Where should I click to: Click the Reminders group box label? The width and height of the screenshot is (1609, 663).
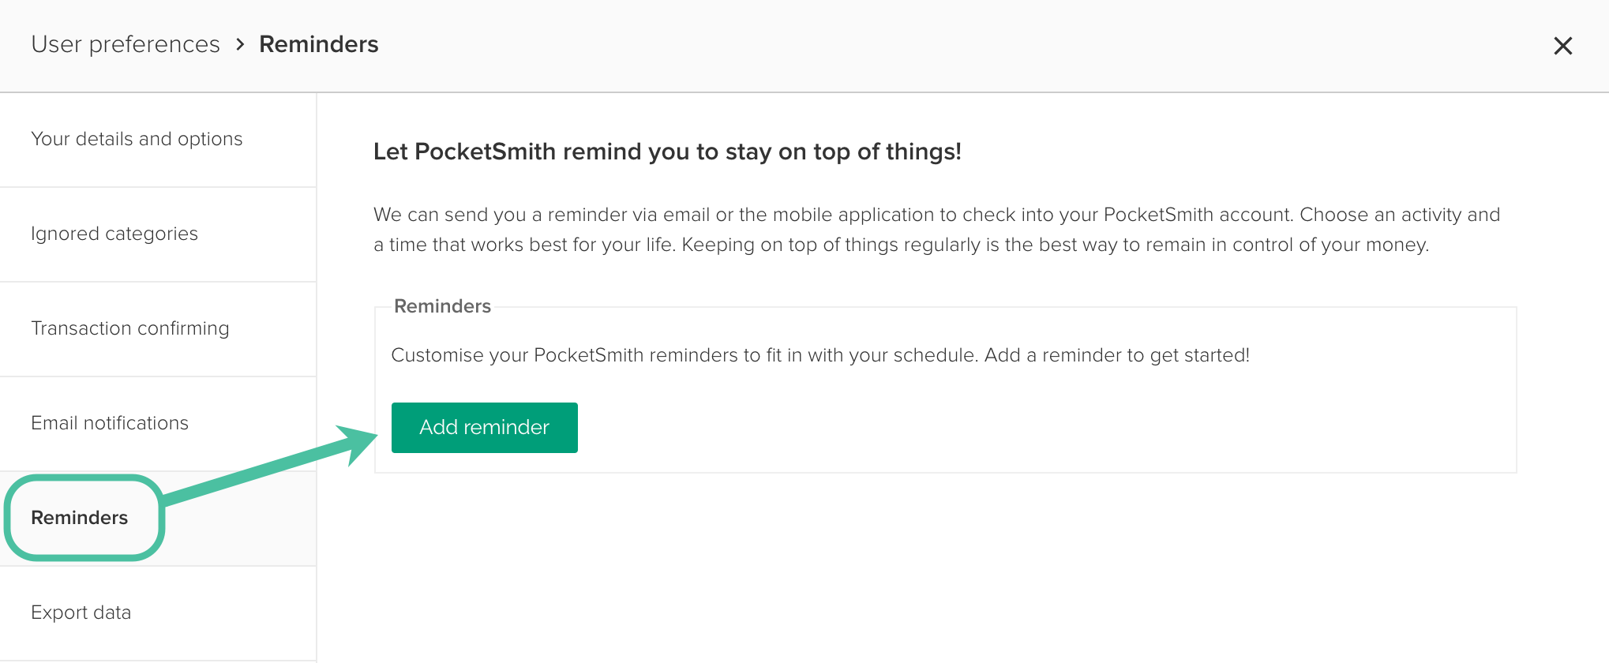(x=442, y=306)
